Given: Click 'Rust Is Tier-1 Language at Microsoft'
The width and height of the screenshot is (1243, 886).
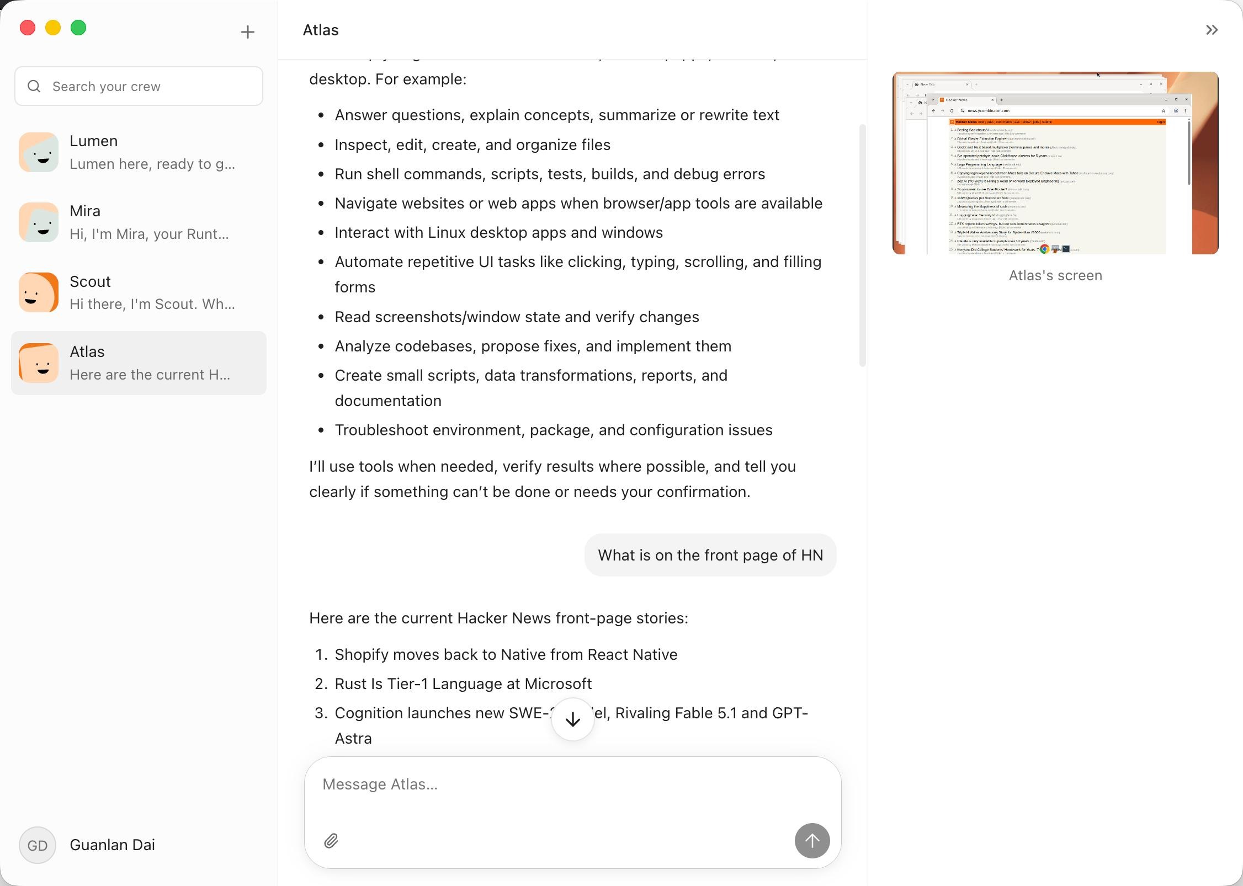Looking at the screenshot, I should pyautogui.click(x=463, y=684).
